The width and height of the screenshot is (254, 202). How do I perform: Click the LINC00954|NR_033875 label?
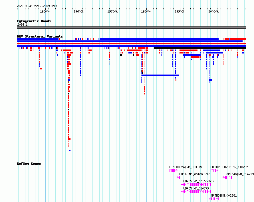click(186, 167)
